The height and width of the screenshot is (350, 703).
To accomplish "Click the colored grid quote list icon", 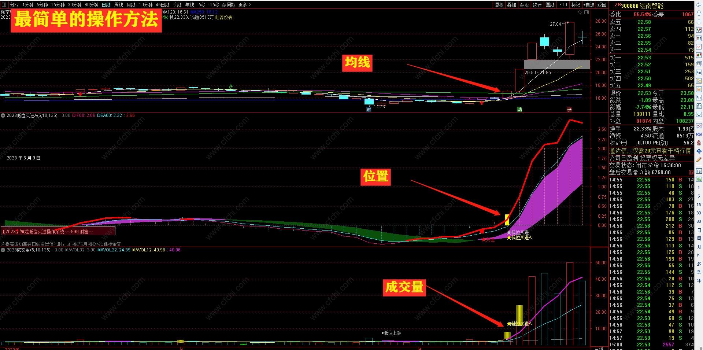I will pos(699,38).
